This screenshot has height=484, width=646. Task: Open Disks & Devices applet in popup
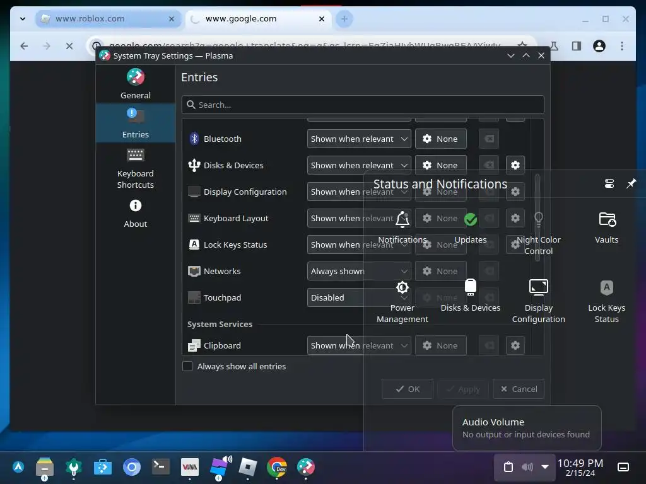(471, 296)
